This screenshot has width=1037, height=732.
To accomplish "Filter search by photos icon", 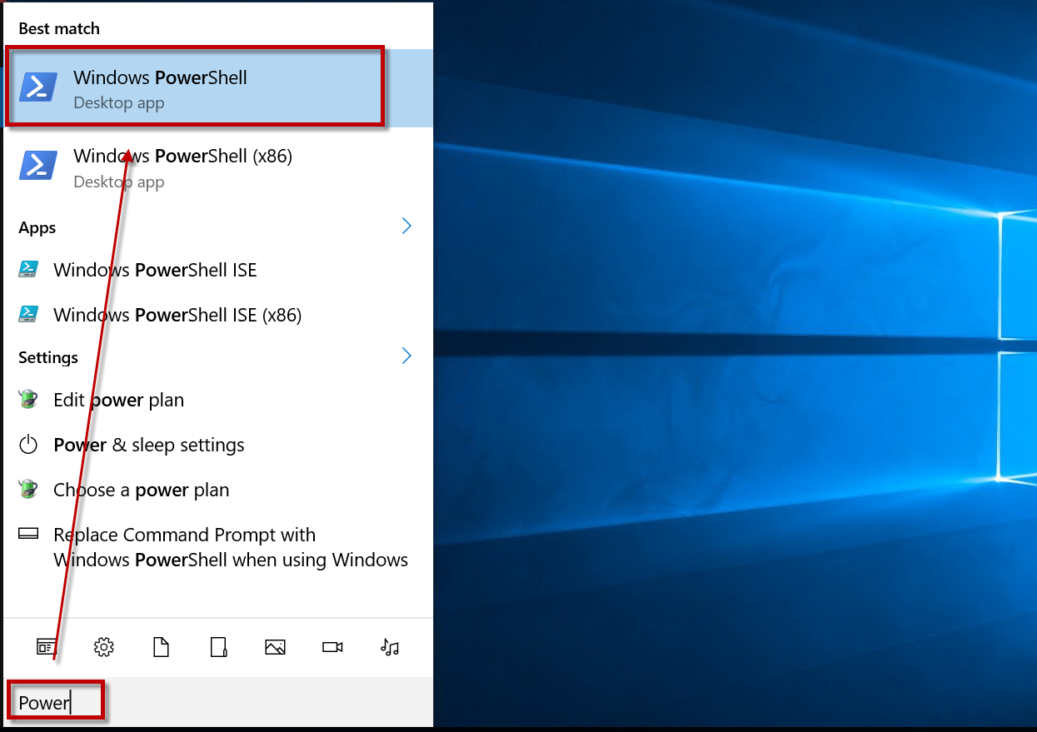I will click(x=275, y=647).
